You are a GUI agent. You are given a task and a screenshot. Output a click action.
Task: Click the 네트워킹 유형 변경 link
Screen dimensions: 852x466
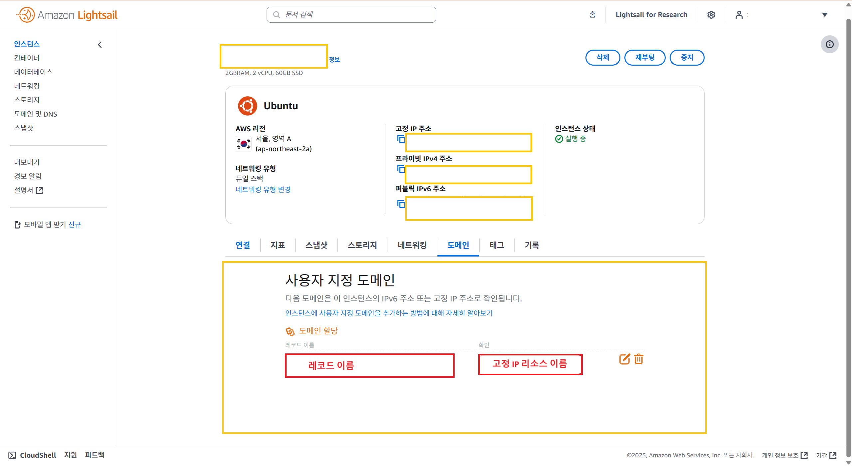[263, 190]
